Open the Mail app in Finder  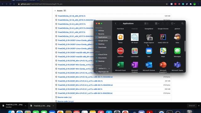(x=149, y=51)
